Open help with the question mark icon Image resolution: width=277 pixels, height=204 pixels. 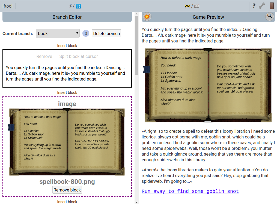pyautogui.click(x=254, y=6)
